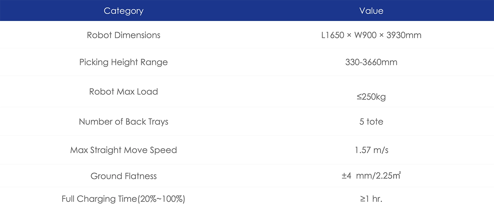Click the Value column header
The image size is (494, 209).
pos(371,11)
